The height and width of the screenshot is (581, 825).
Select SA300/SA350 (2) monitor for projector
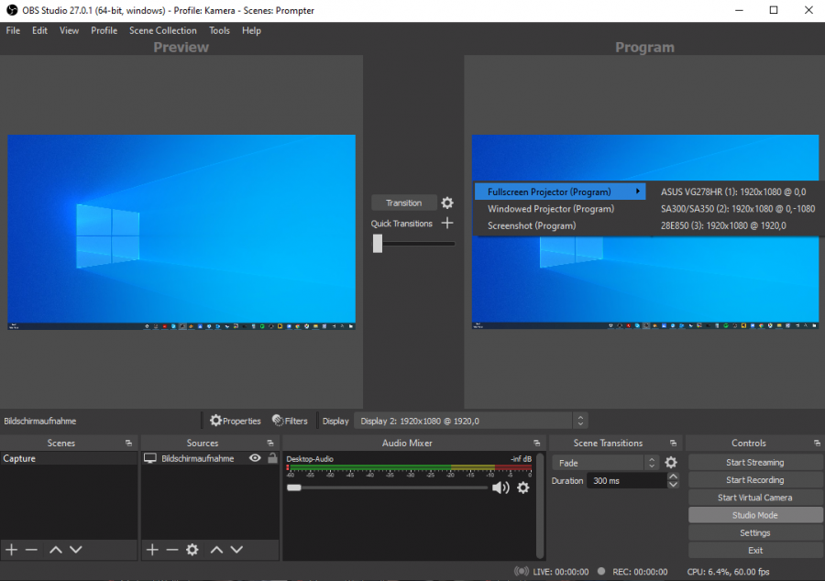736,209
